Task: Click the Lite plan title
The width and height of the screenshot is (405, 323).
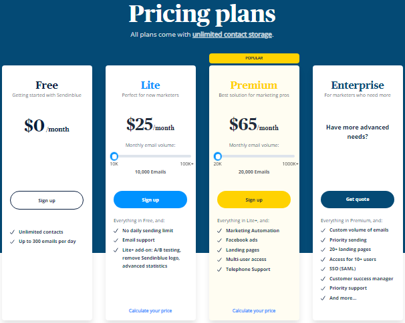Action: (150, 85)
